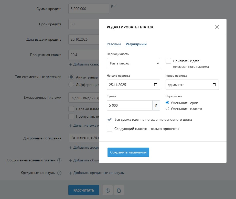236x199 pixels.
Task: Check "Следующий платеж – только проценты"
Action: click(x=110, y=129)
